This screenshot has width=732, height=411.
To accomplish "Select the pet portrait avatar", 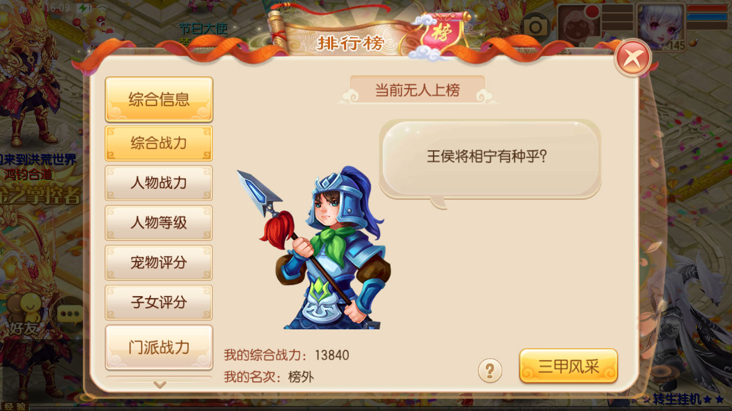I will pos(579,25).
